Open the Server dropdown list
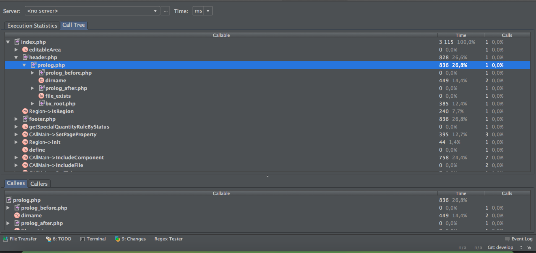 point(156,11)
